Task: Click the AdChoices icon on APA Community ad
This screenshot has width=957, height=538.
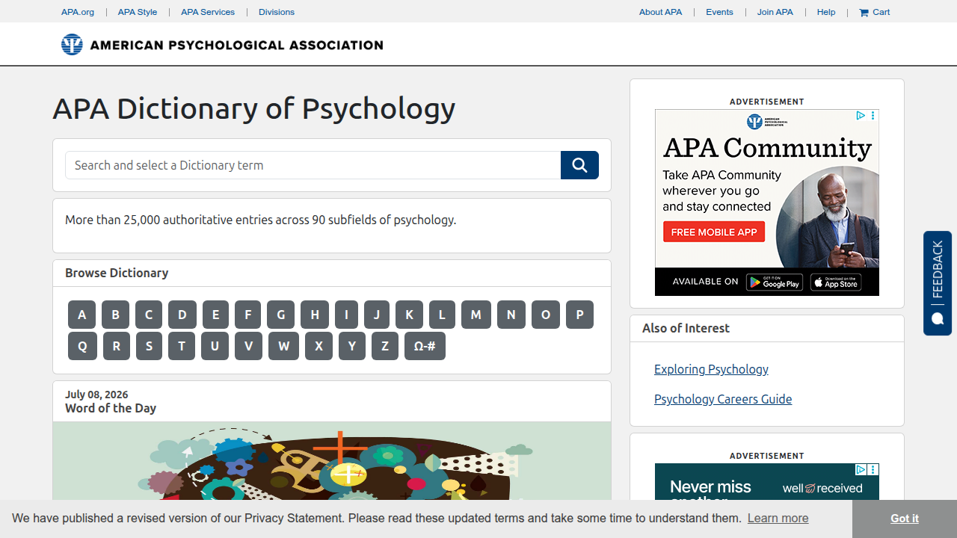Action: pyautogui.click(x=861, y=115)
